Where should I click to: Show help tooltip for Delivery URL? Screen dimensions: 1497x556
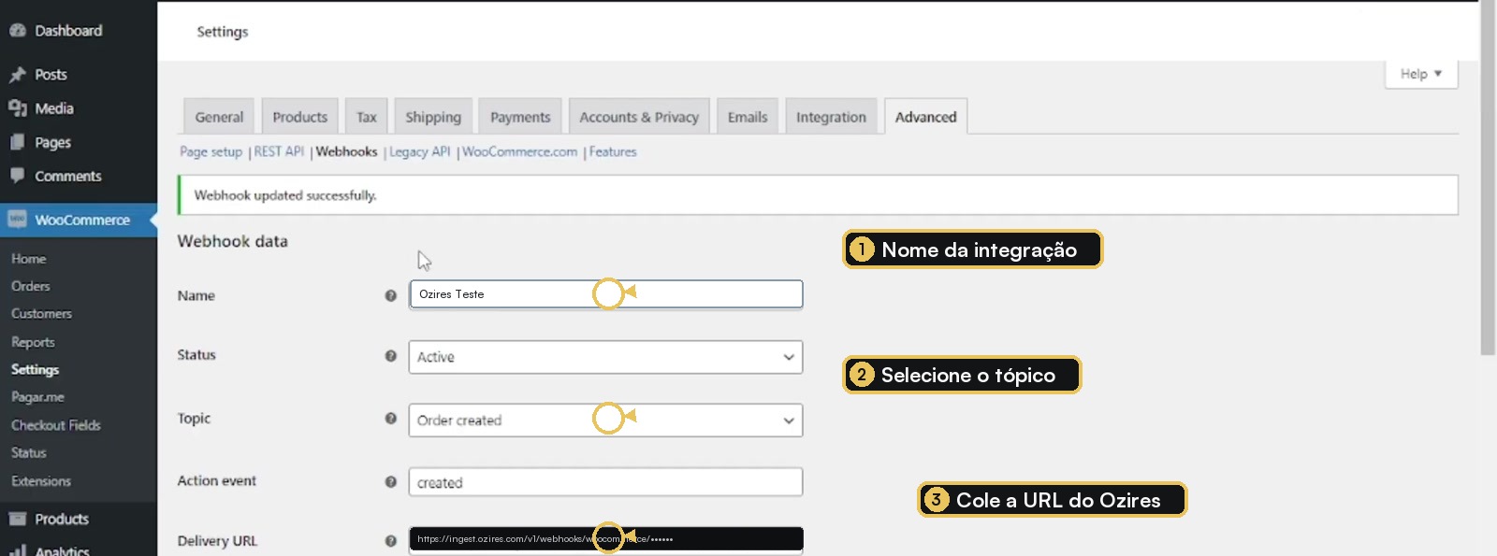click(391, 541)
